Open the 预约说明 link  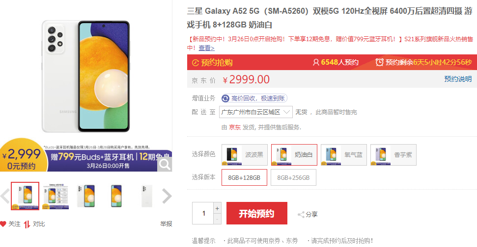pyautogui.click(x=457, y=79)
